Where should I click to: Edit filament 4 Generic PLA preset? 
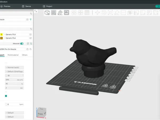pyautogui.click(x=30, y=38)
